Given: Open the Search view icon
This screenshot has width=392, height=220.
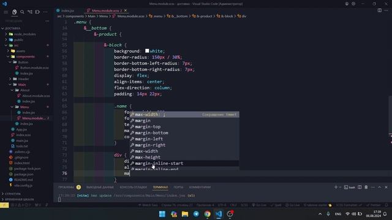Looking at the screenshot, I should (x=22, y=12).
